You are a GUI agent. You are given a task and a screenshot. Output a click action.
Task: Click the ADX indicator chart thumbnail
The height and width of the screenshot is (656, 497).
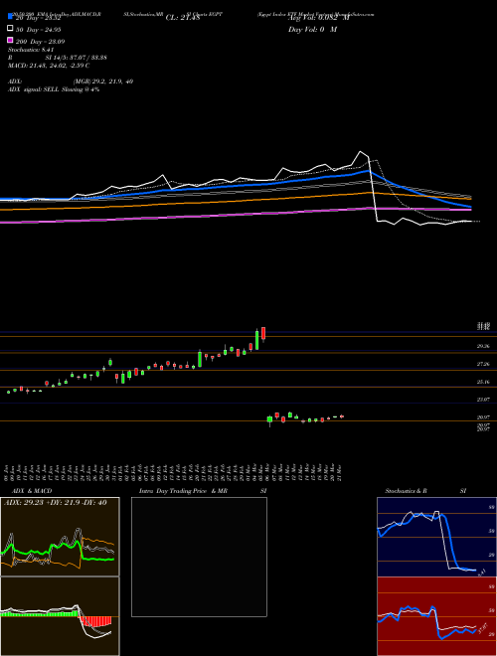coord(60,537)
